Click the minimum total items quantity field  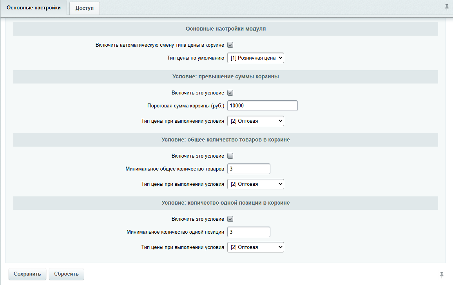coord(248,169)
